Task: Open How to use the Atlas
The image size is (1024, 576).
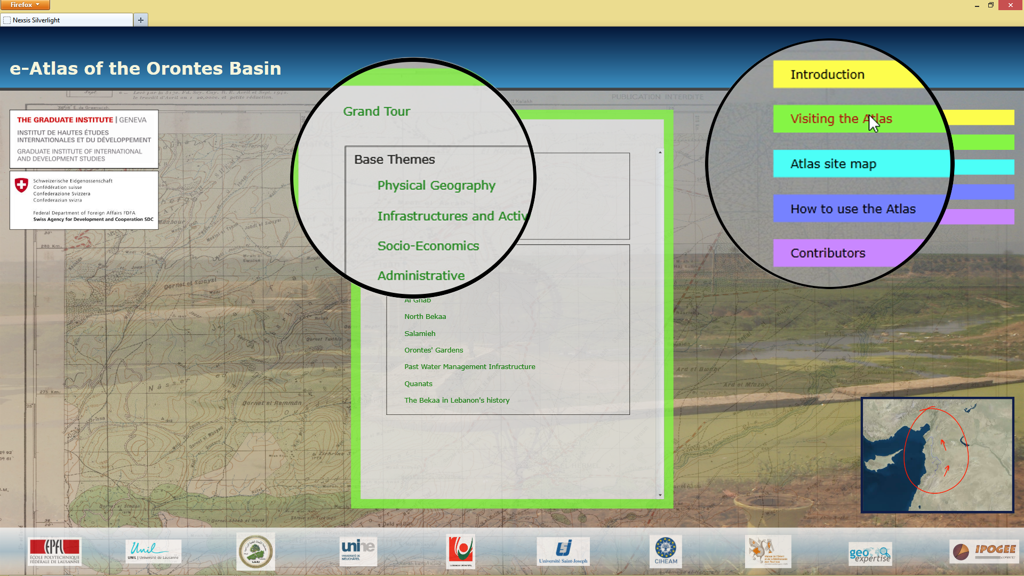Action: (x=852, y=209)
